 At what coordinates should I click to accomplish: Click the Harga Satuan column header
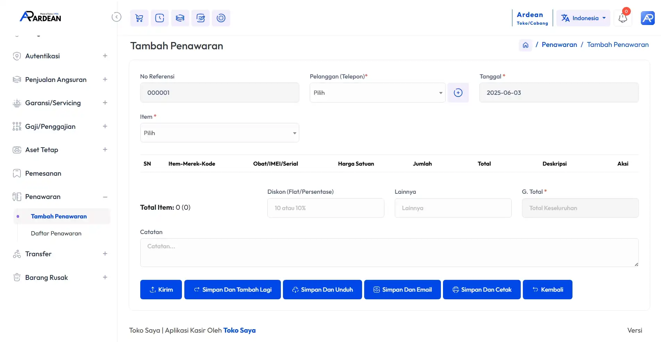tap(356, 164)
